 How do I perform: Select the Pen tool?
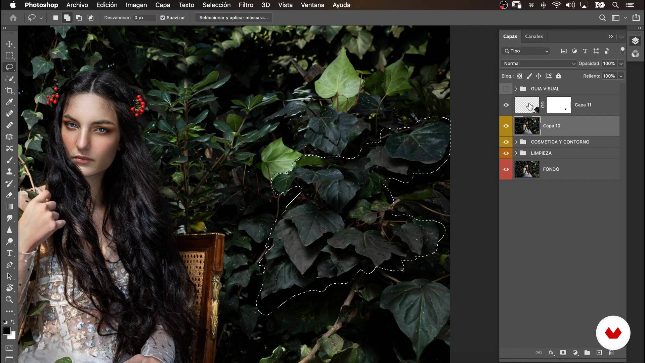pyautogui.click(x=9, y=265)
